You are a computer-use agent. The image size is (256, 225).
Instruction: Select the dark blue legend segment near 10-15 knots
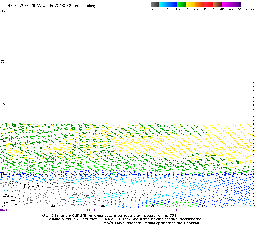(173, 4)
